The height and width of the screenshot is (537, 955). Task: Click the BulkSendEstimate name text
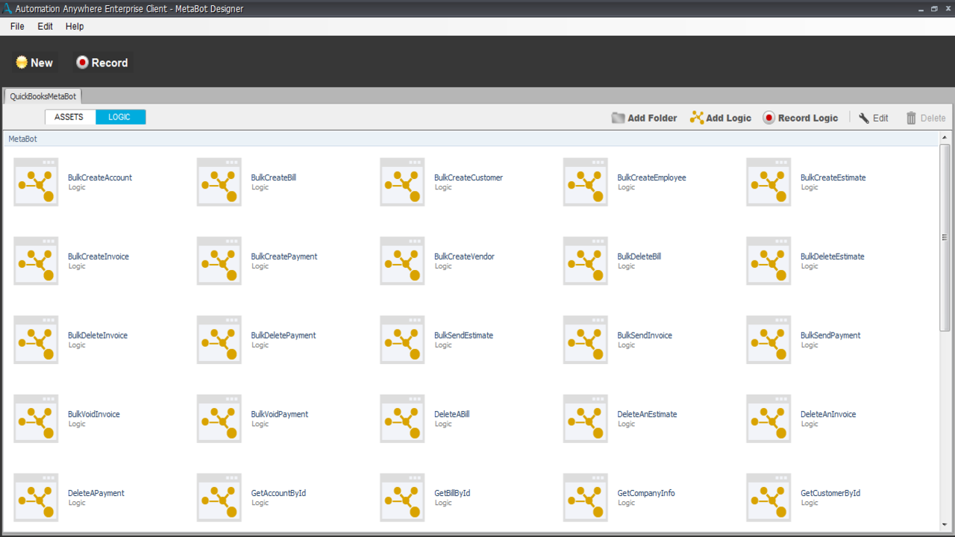click(x=463, y=336)
